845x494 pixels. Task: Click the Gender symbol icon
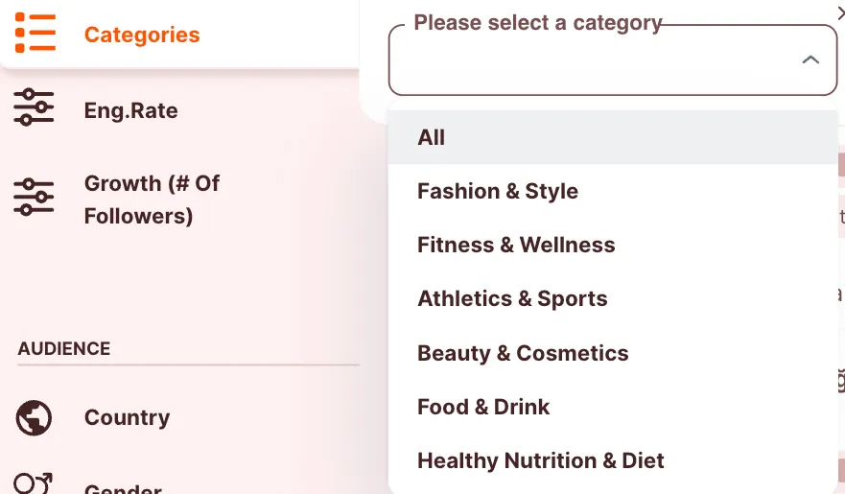(33, 483)
